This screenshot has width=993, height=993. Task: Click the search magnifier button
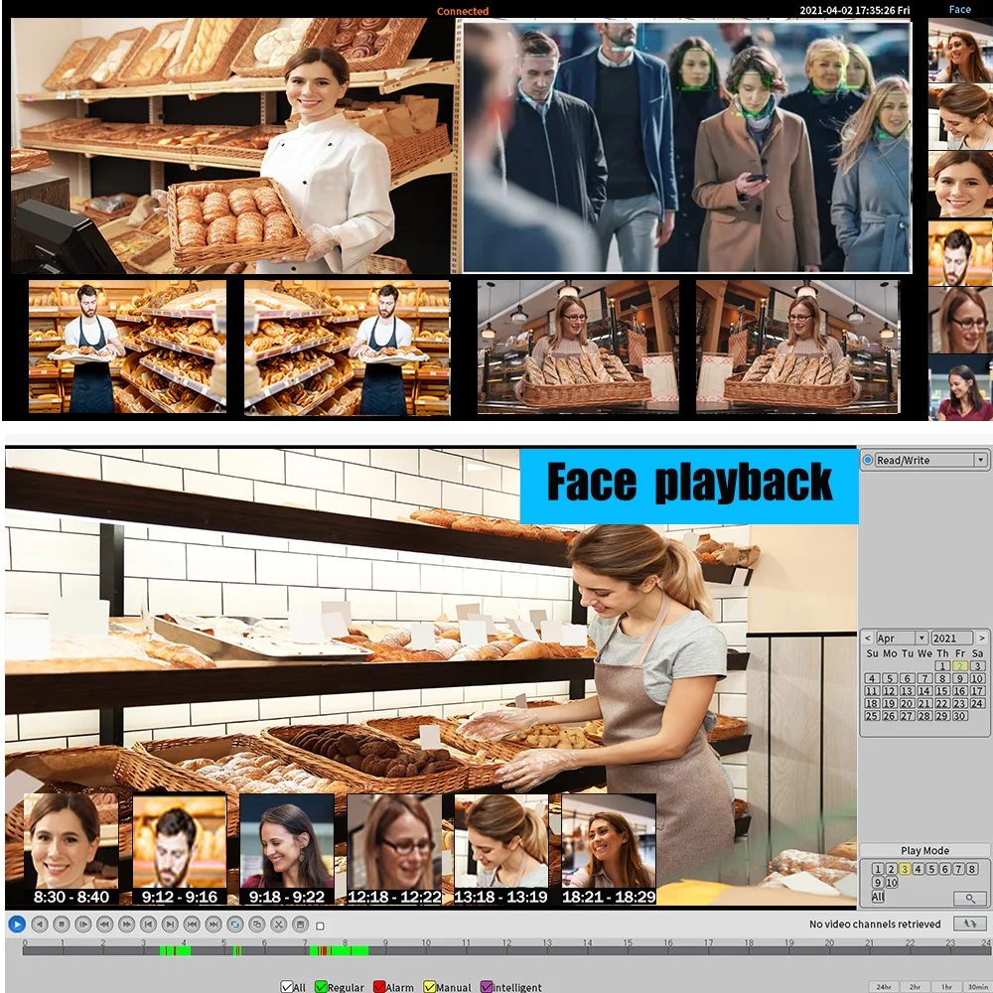[969, 898]
